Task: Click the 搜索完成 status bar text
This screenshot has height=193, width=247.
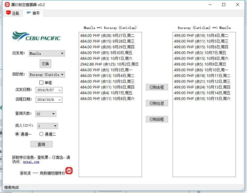Action: point(12,188)
